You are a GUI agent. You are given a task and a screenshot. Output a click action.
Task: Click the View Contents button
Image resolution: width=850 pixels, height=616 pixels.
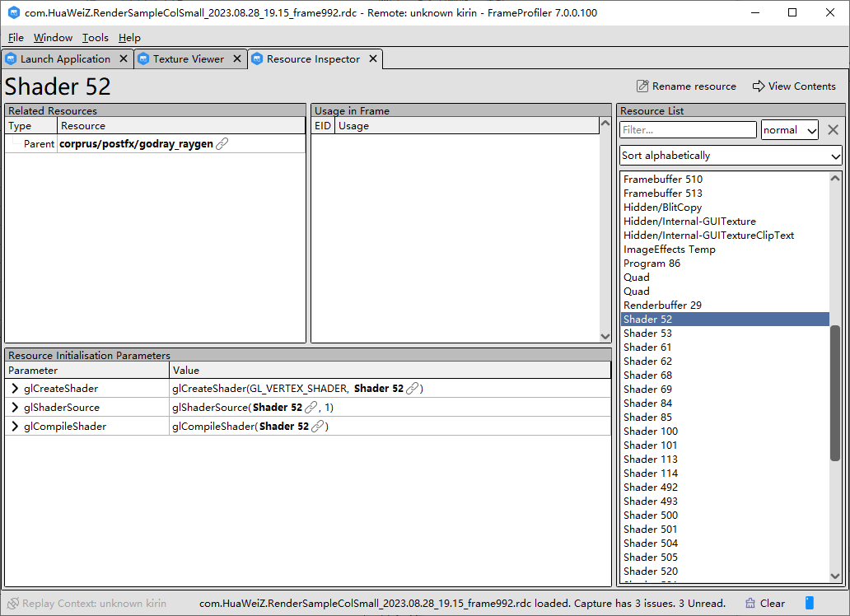click(x=794, y=86)
